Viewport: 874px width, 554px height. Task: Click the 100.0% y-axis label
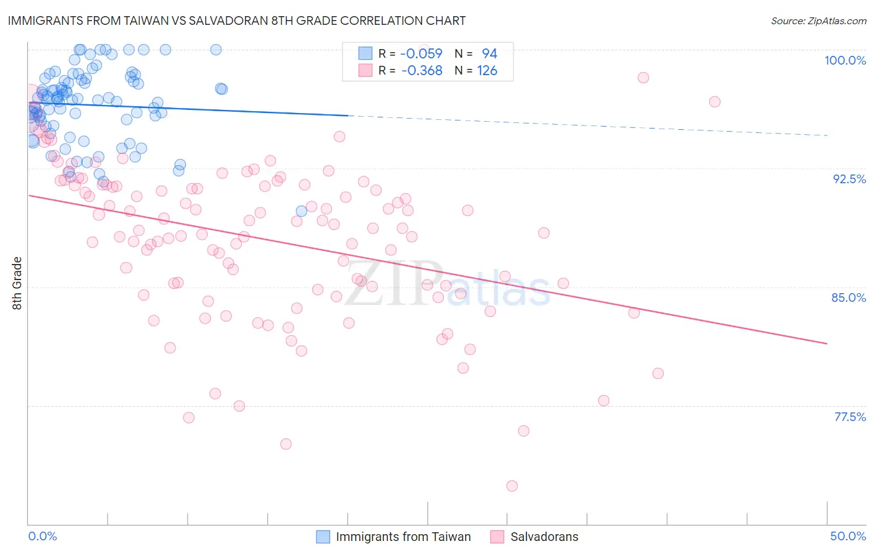click(845, 60)
